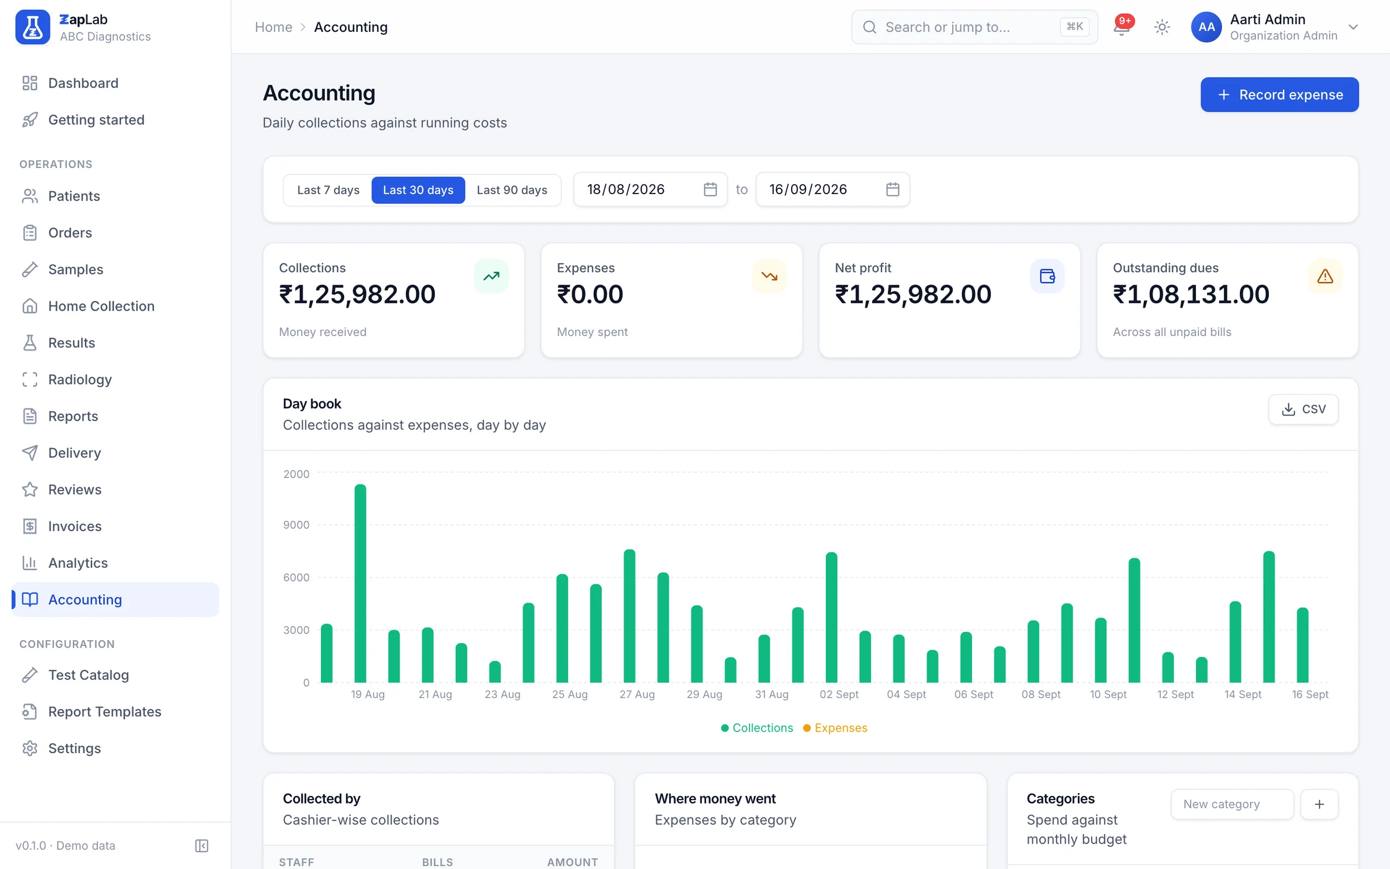Open Dashboard in sidebar
Screen dimensions: 1390x869
point(115,83)
